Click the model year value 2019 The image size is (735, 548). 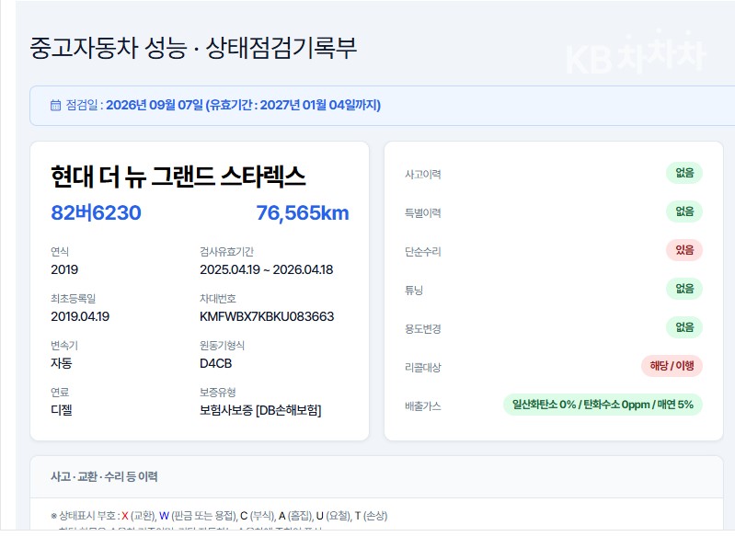[x=64, y=269]
